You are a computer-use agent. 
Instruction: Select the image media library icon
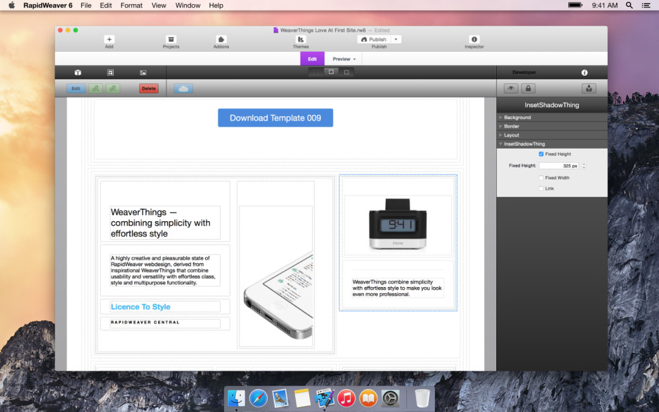pos(143,73)
